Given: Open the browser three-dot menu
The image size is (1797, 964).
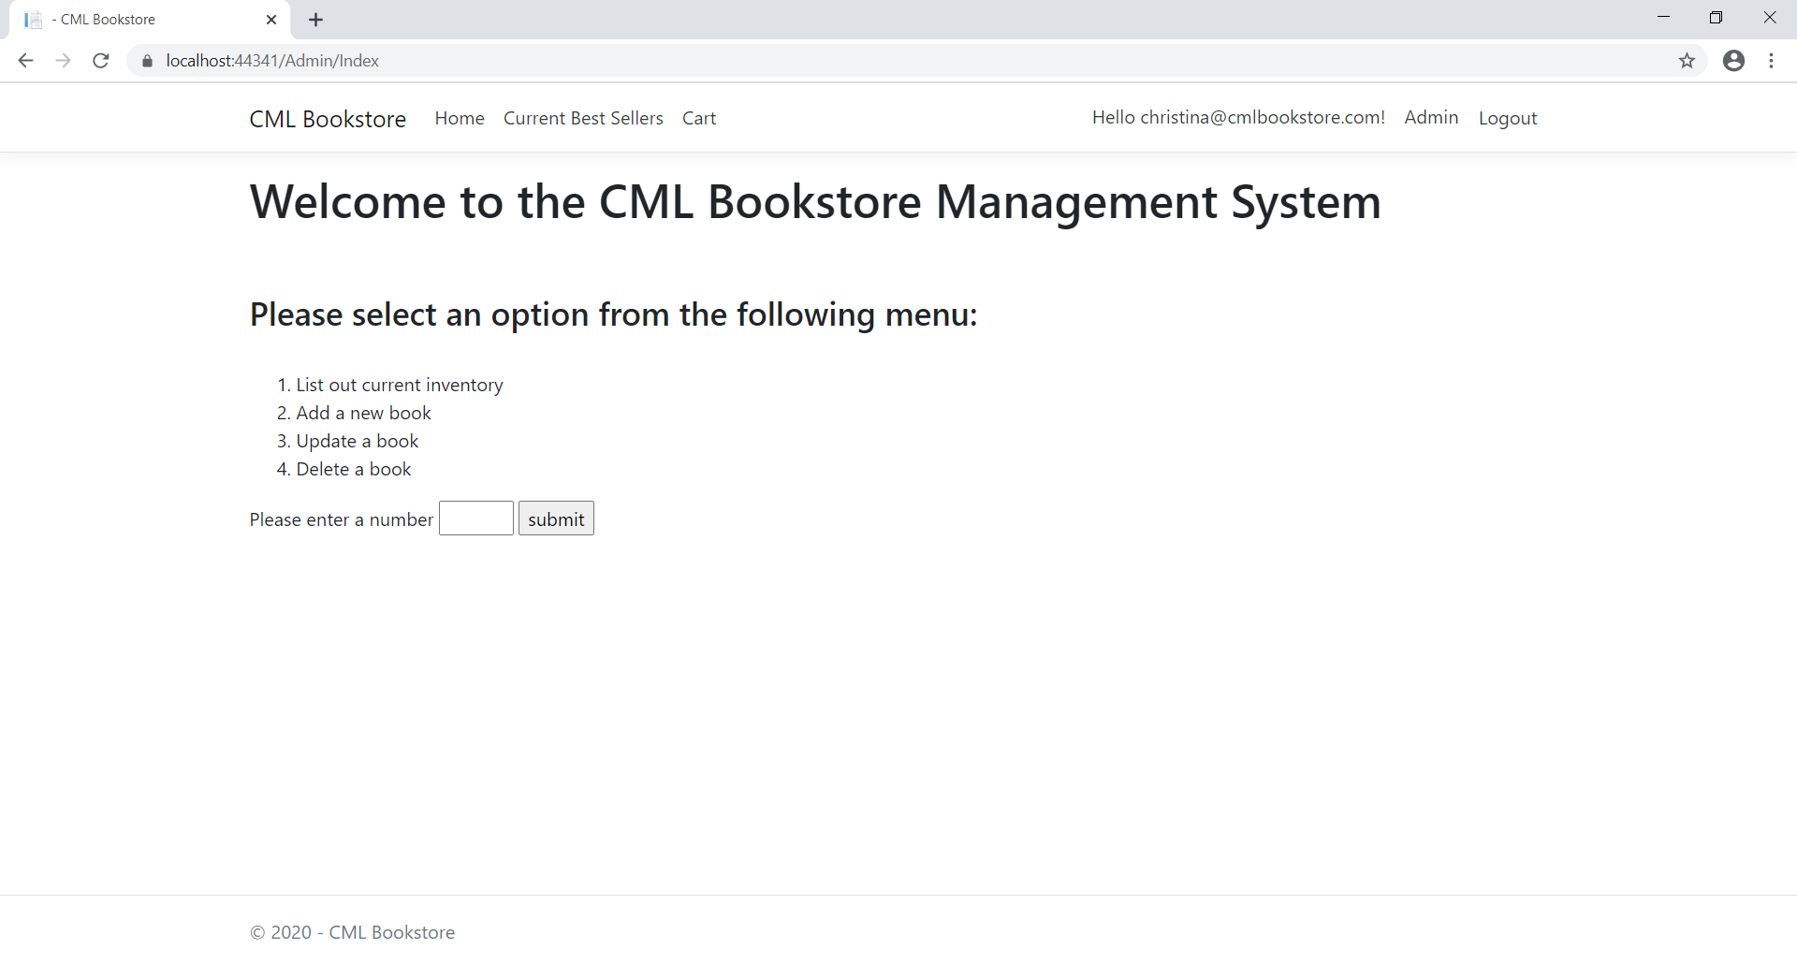Looking at the screenshot, I should (x=1771, y=61).
